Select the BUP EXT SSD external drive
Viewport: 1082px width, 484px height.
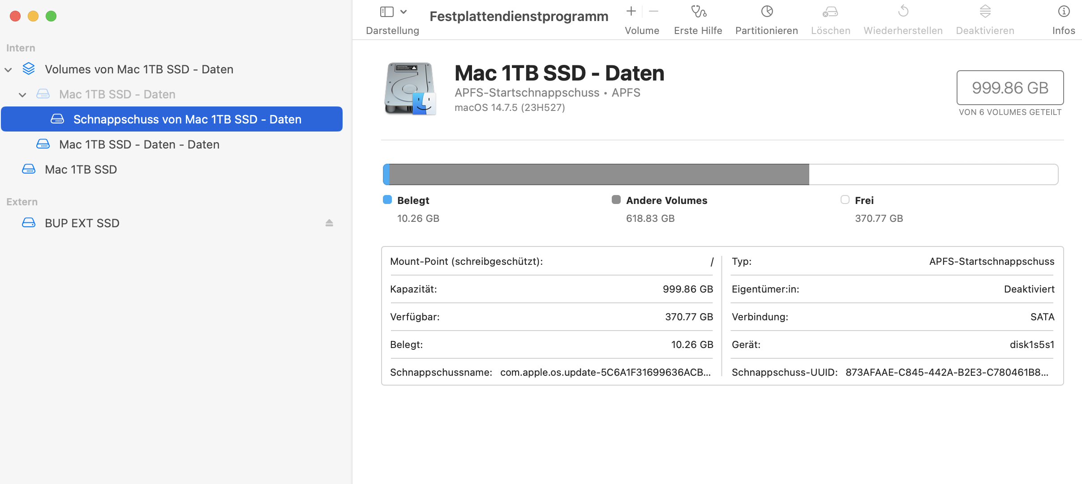pyautogui.click(x=82, y=223)
